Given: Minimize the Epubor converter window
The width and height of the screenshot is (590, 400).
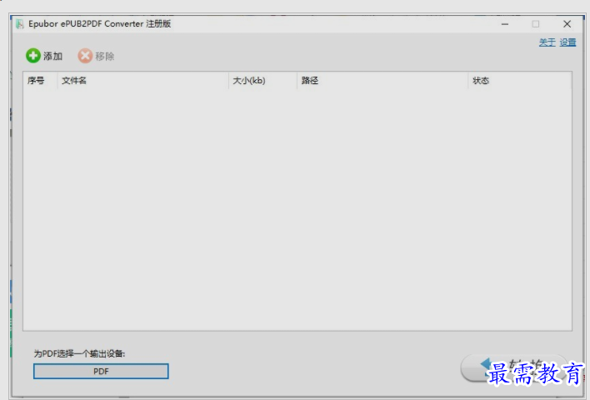Looking at the screenshot, I should pyautogui.click(x=505, y=24).
